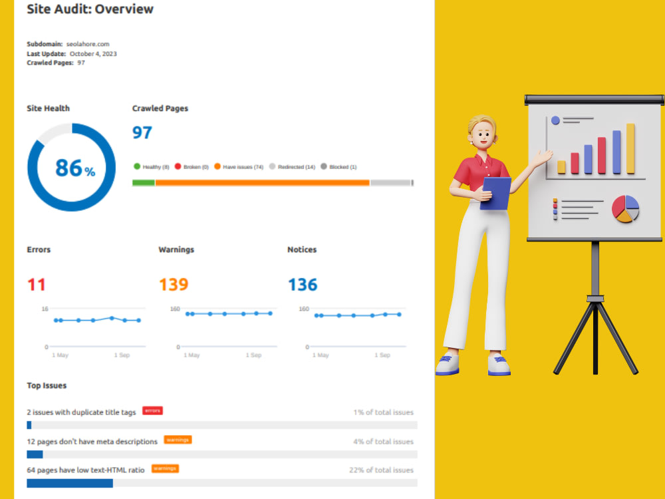
Task: Click the 86% site health donut chart
Action: (71, 167)
